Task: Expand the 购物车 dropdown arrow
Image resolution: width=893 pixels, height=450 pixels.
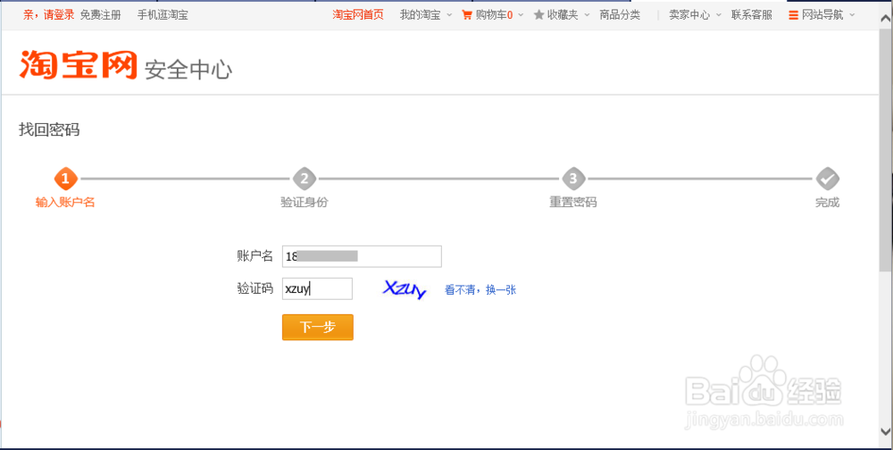Action: [x=521, y=15]
